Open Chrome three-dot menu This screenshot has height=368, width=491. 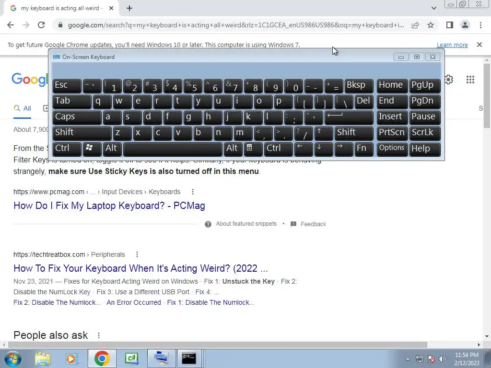(480, 25)
